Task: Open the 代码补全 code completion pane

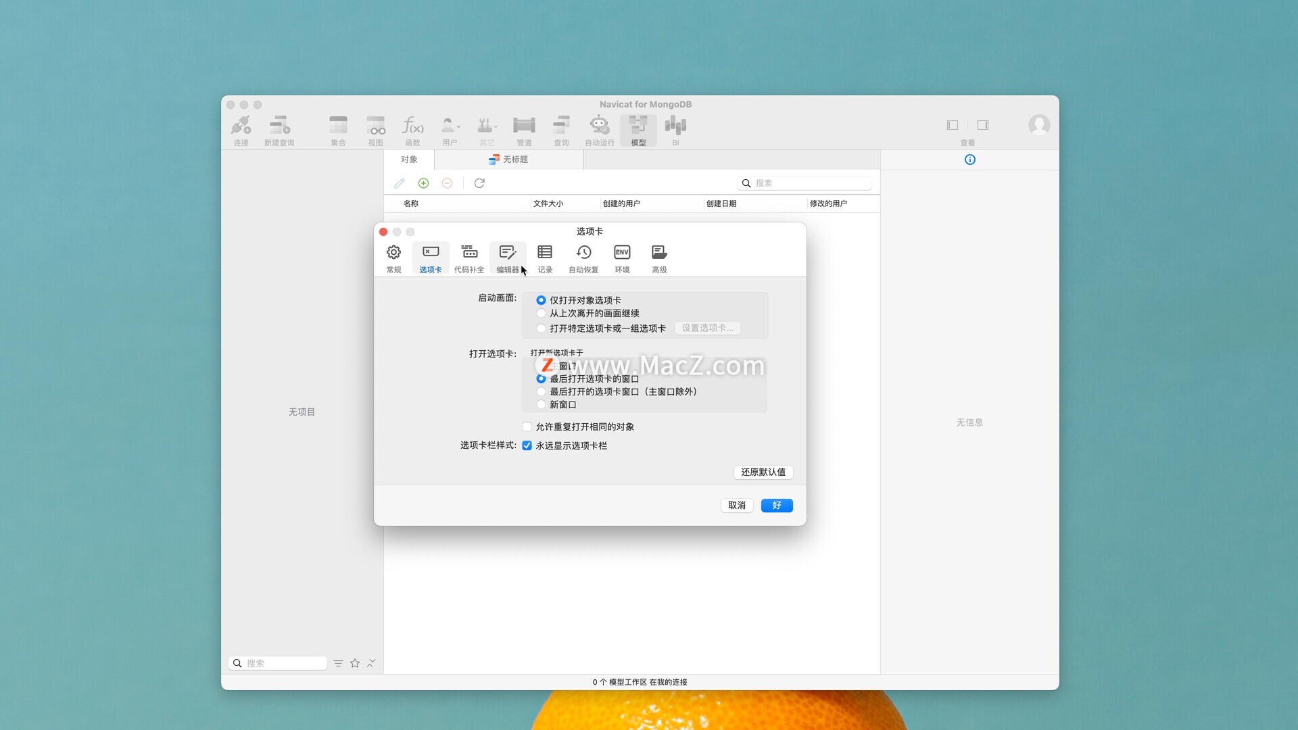Action: click(x=469, y=259)
